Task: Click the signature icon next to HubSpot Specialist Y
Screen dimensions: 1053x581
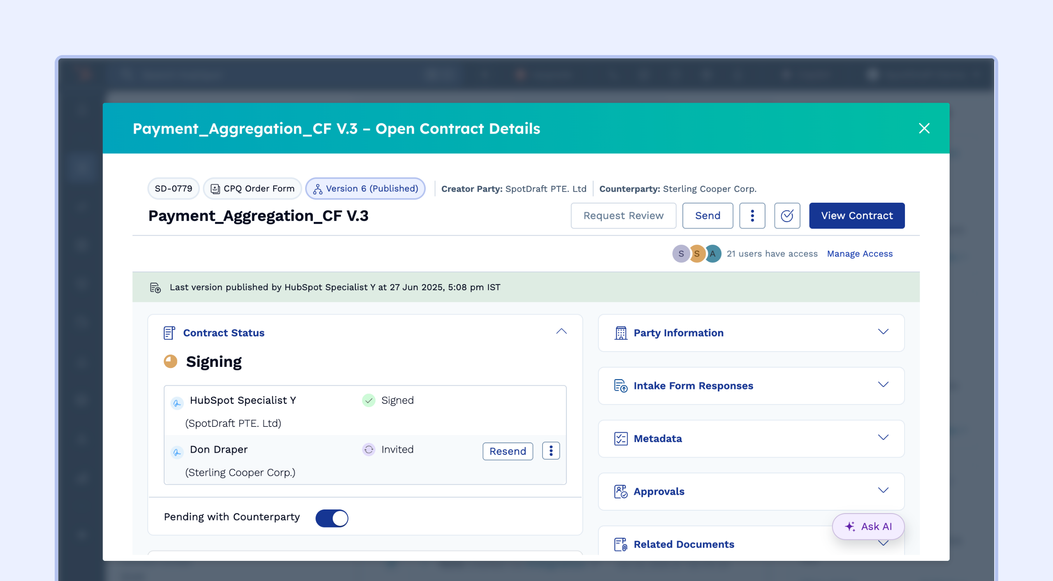Action: pos(177,403)
